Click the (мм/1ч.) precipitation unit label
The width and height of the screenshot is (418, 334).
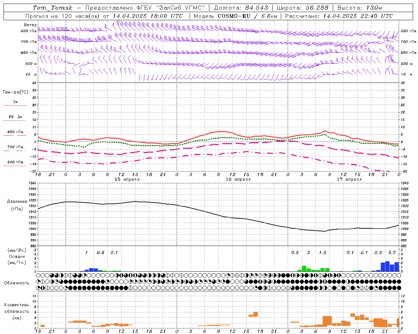[17, 263]
